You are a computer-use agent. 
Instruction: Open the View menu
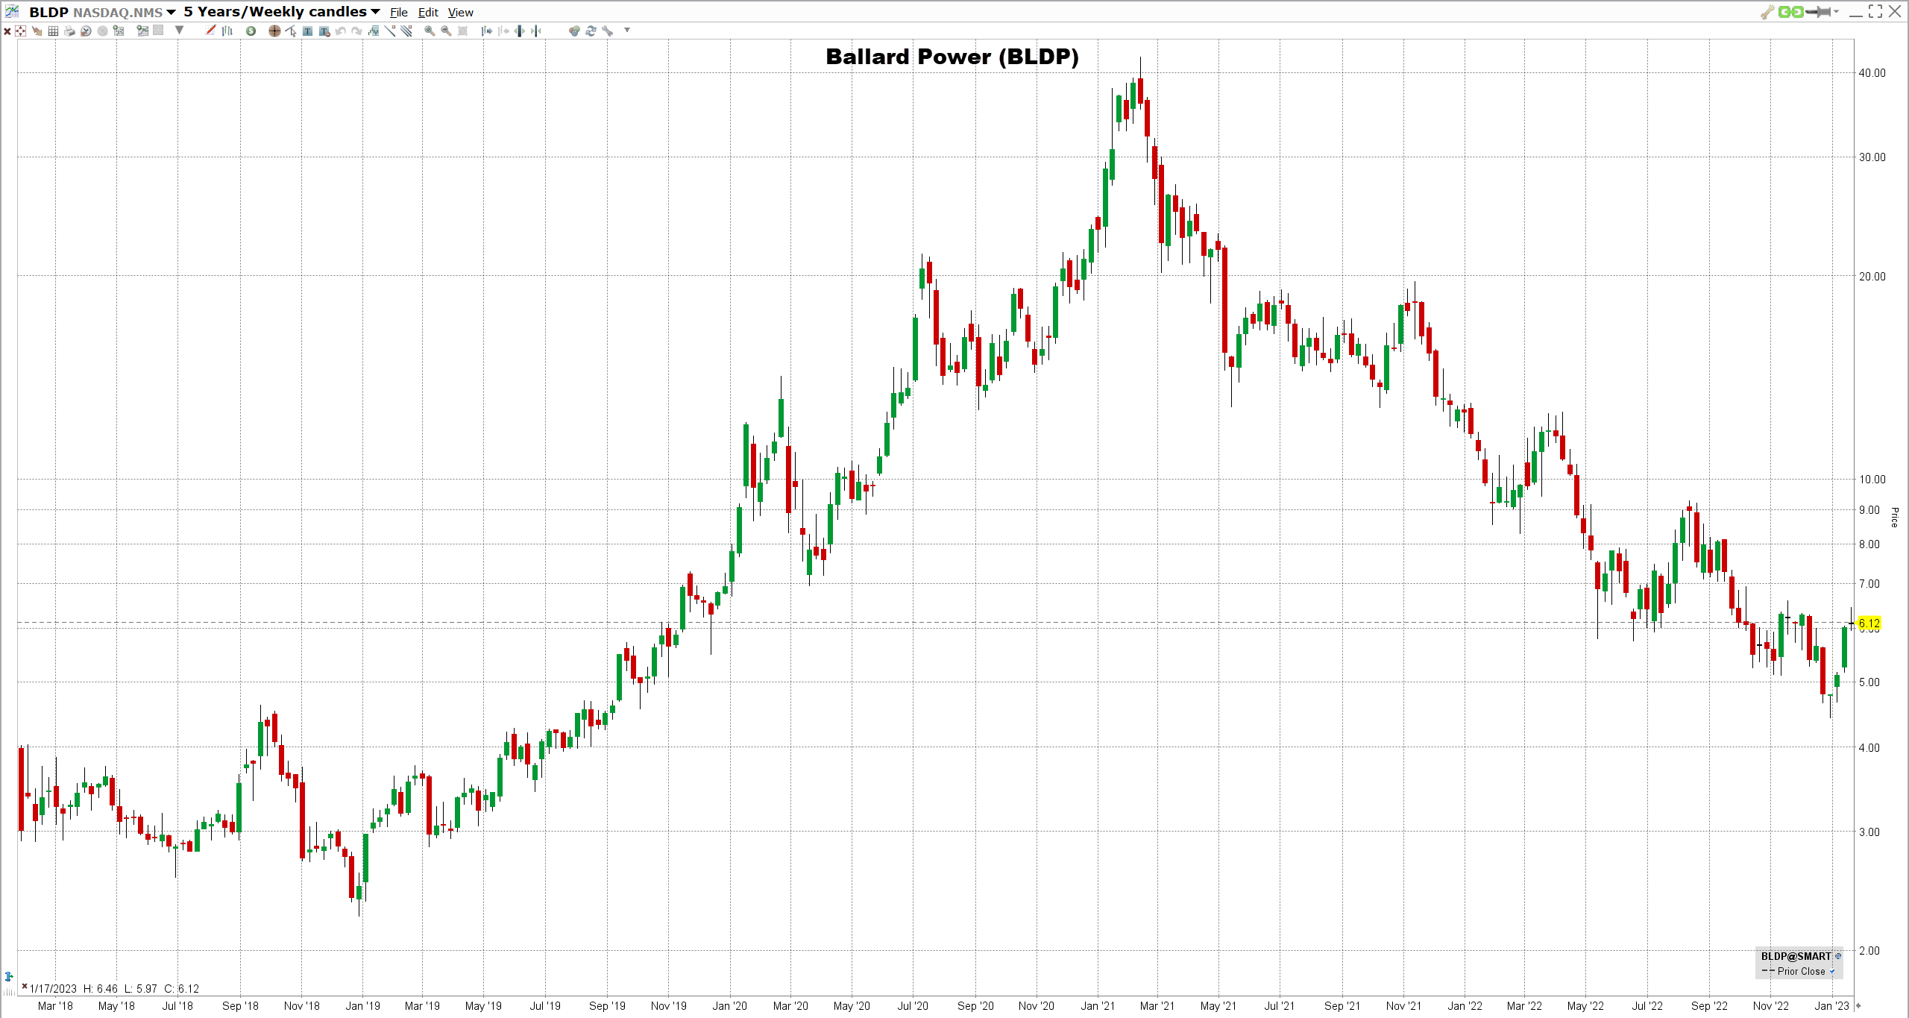coord(461,13)
